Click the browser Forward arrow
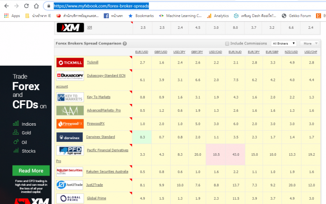This screenshot has width=326, height=204. pyautogui.click(x=17, y=6)
